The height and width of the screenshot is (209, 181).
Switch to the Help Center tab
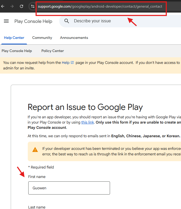pos(14,38)
